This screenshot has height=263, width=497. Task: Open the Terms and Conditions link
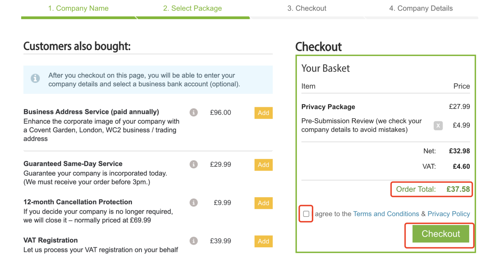click(x=386, y=214)
